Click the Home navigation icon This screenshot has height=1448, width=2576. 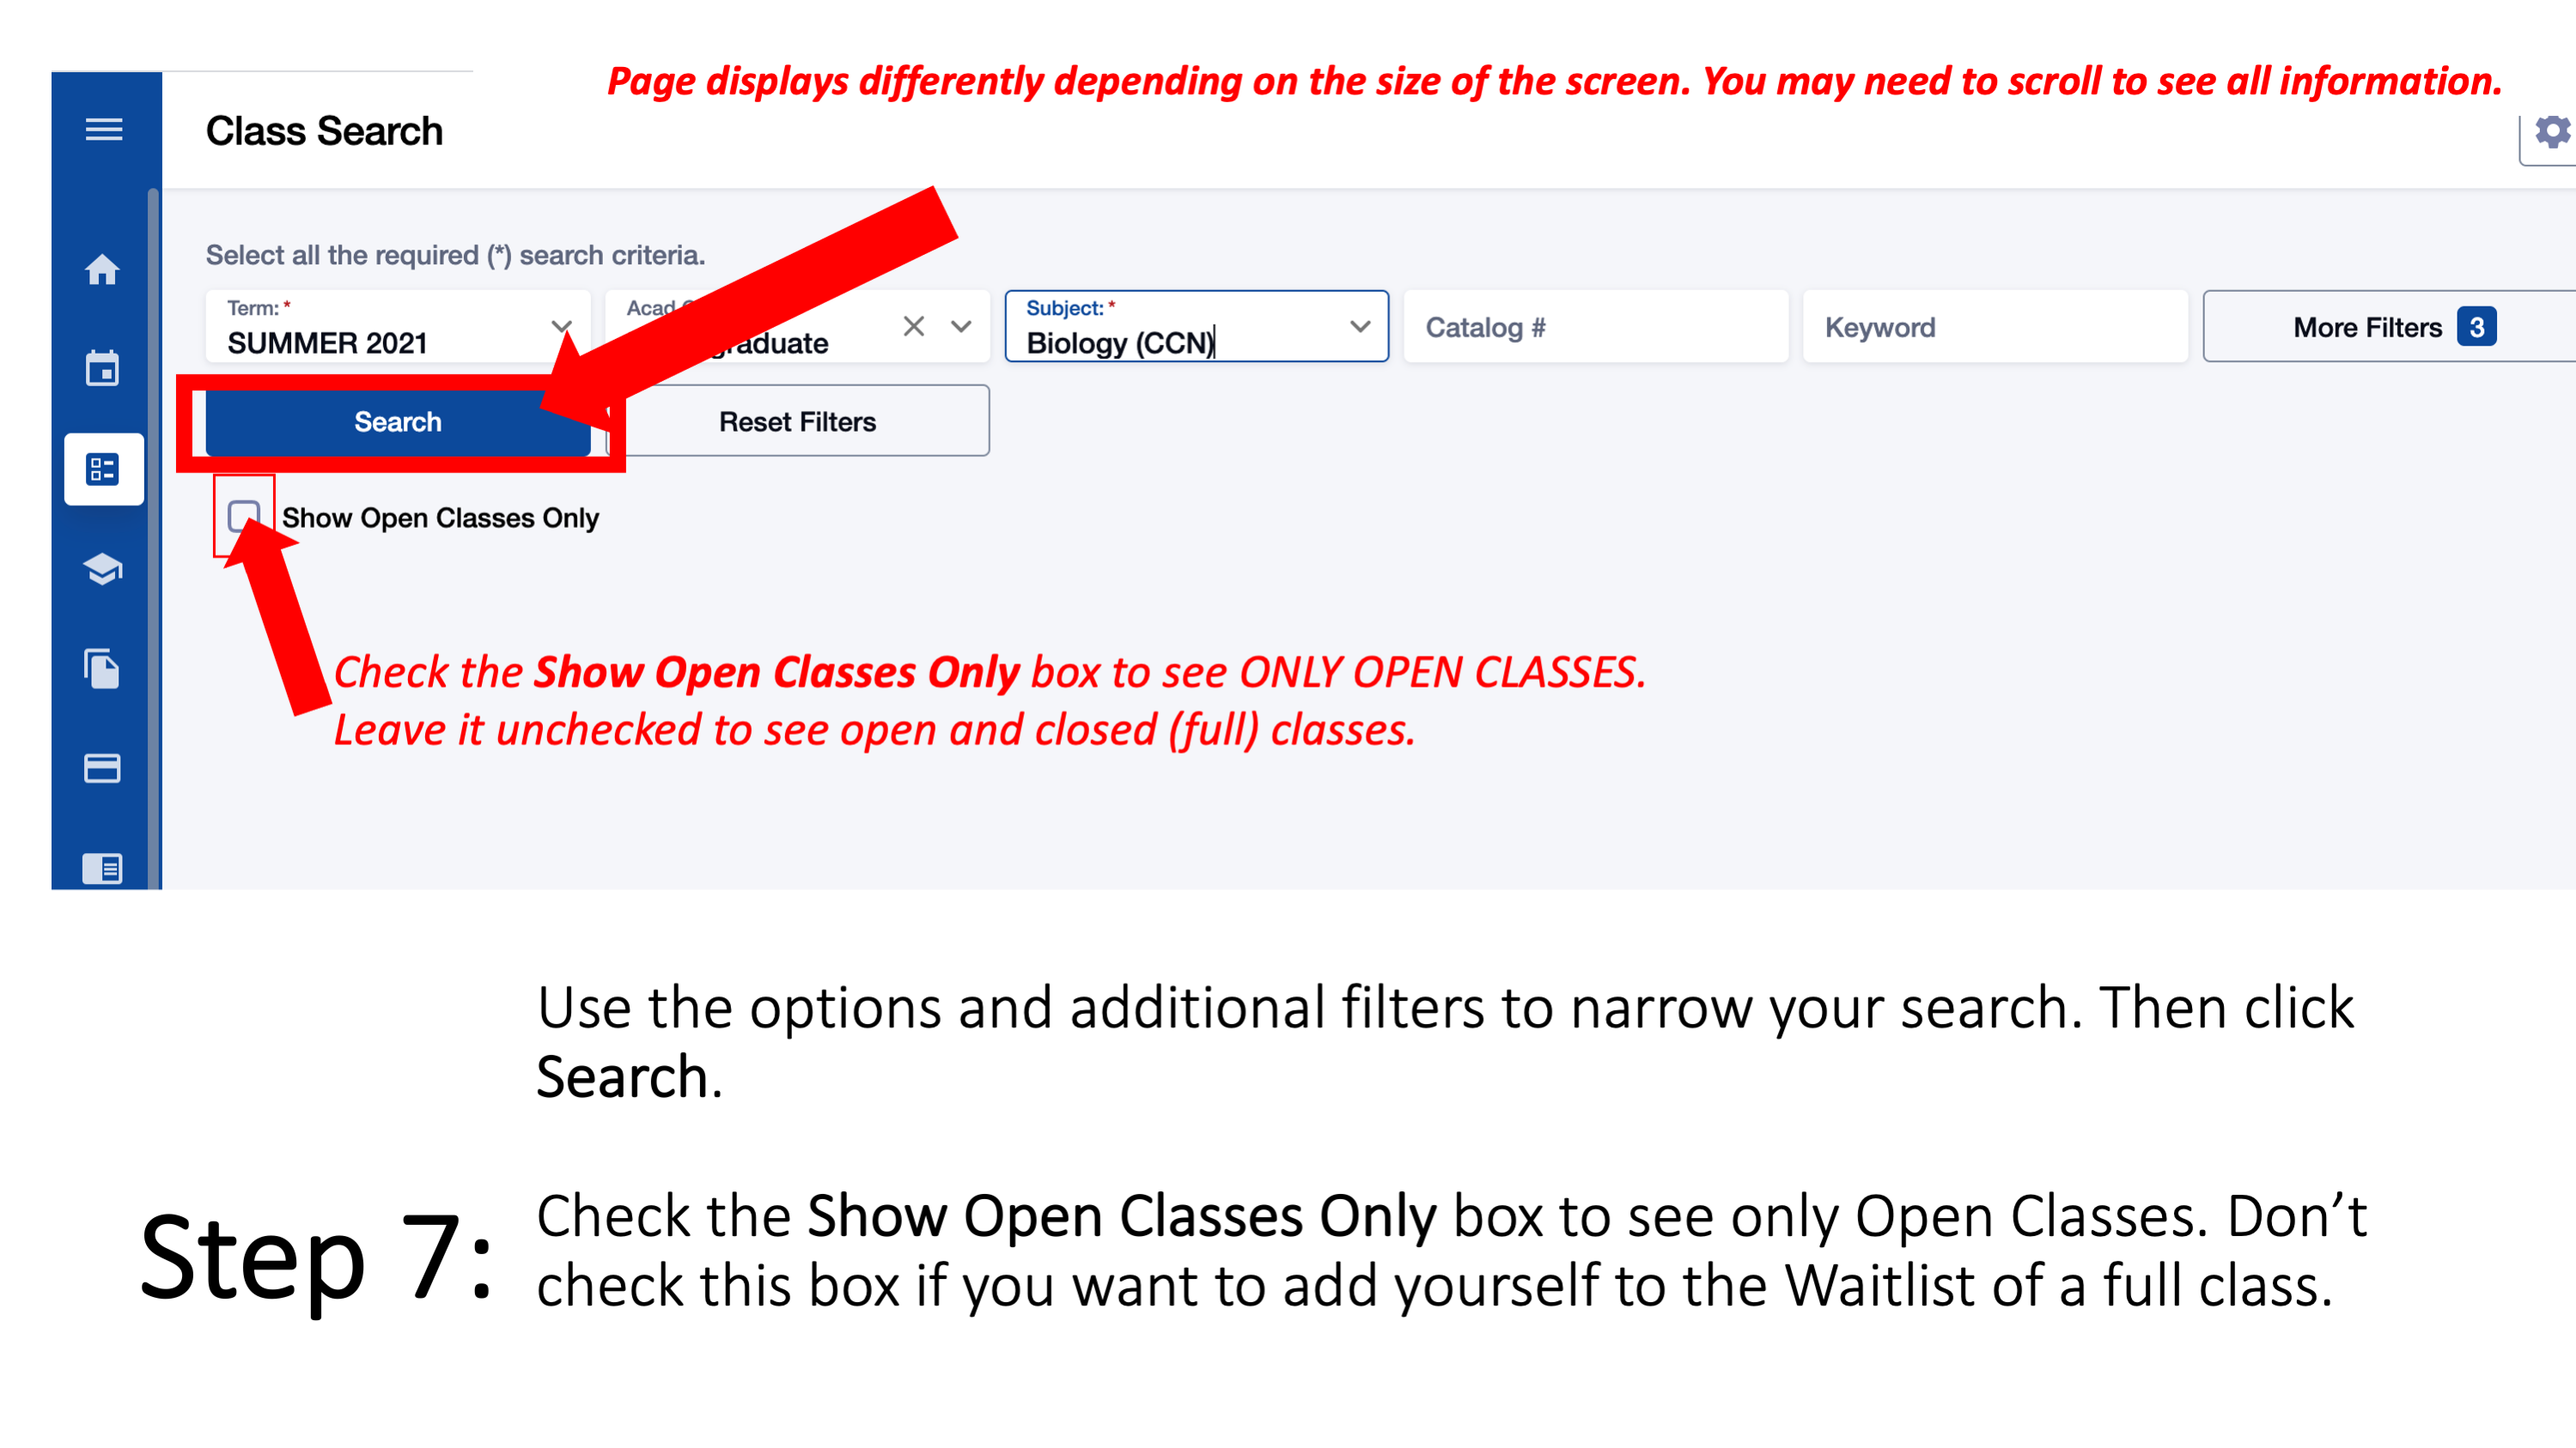(x=100, y=269)
